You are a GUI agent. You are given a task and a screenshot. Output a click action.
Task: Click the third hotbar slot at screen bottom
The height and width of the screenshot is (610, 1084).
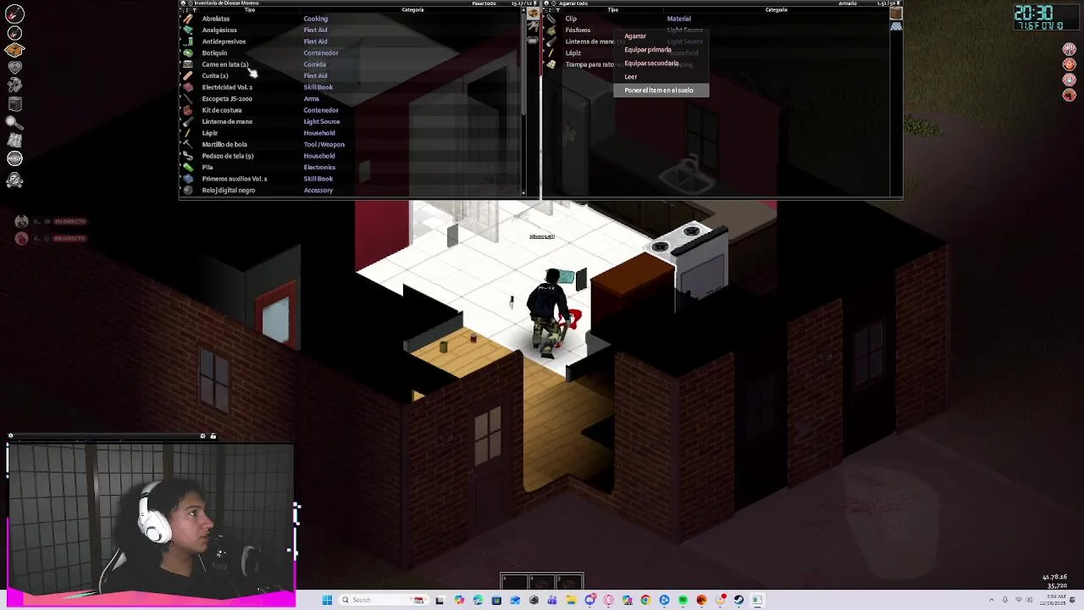point(570,581)
